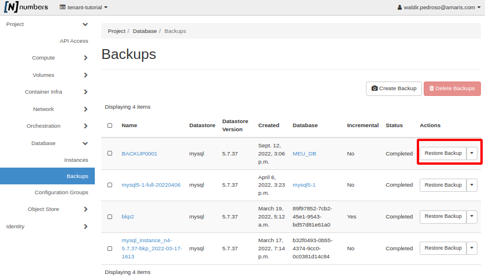Toggle the select-all backups checkbox
Screen dimensions: 485x278
[110, 125]
